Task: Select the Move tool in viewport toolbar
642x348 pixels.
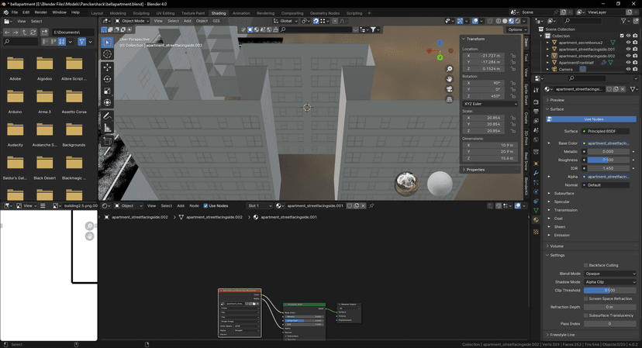Action: tap(107, 67)
